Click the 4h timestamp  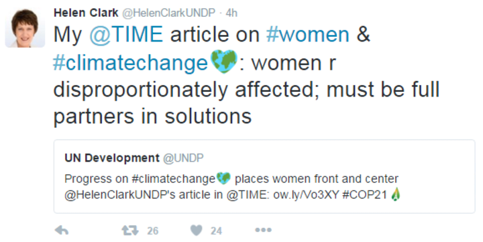click(x=231, y=13)
